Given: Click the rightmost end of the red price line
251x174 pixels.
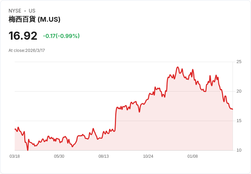Looking at the screenshot, I should 232,109.
